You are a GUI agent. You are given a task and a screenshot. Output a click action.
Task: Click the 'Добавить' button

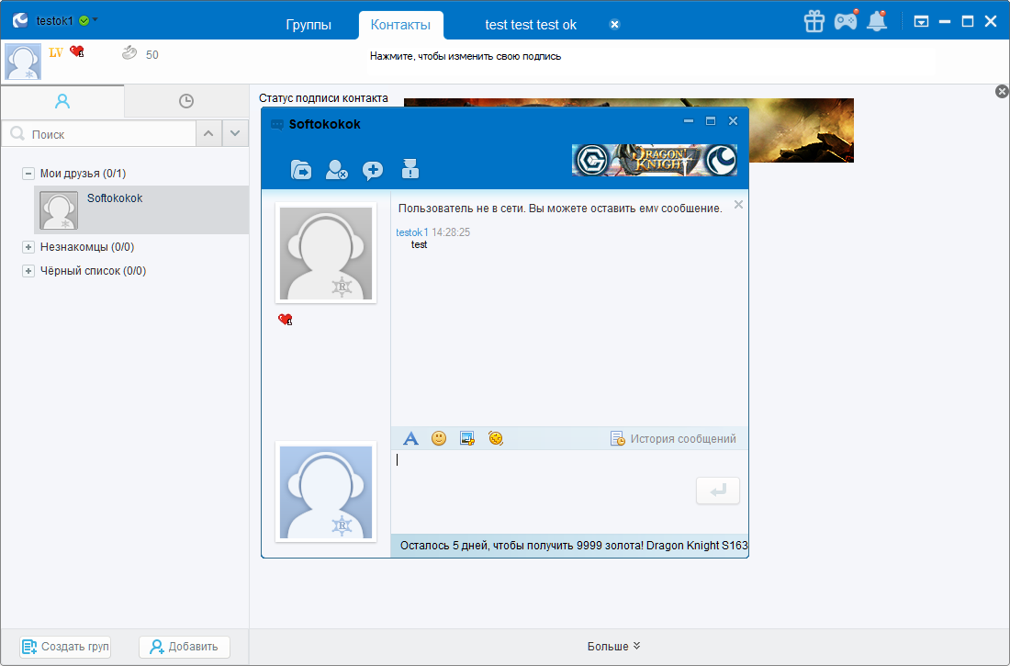pos(185,647)
